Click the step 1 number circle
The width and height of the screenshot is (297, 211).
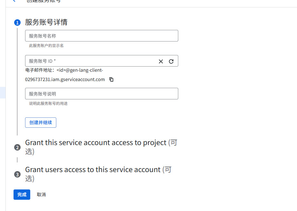tap(17, 23)
